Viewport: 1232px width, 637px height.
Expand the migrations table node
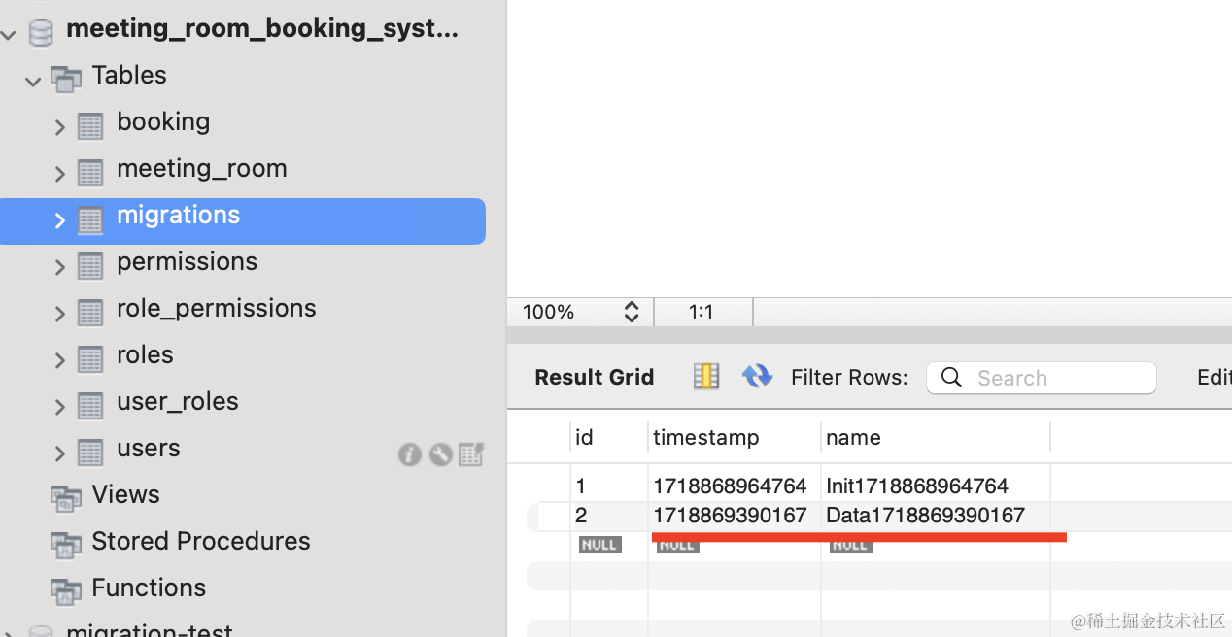point(59,220)
